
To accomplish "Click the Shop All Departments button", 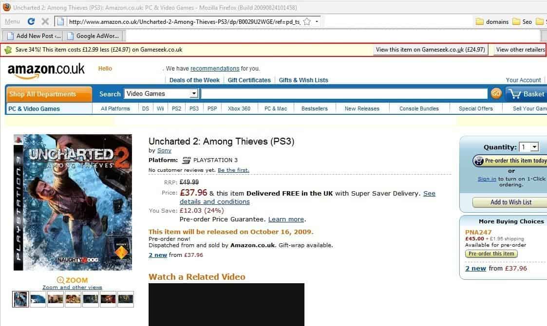I will coord(49,94).
